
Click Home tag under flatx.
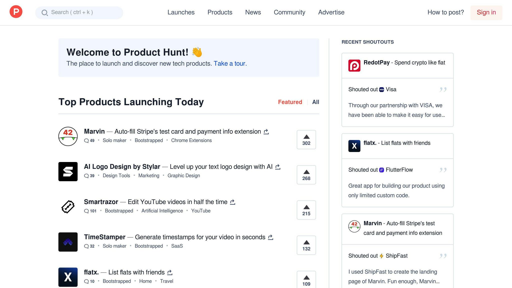coord(145,281)
